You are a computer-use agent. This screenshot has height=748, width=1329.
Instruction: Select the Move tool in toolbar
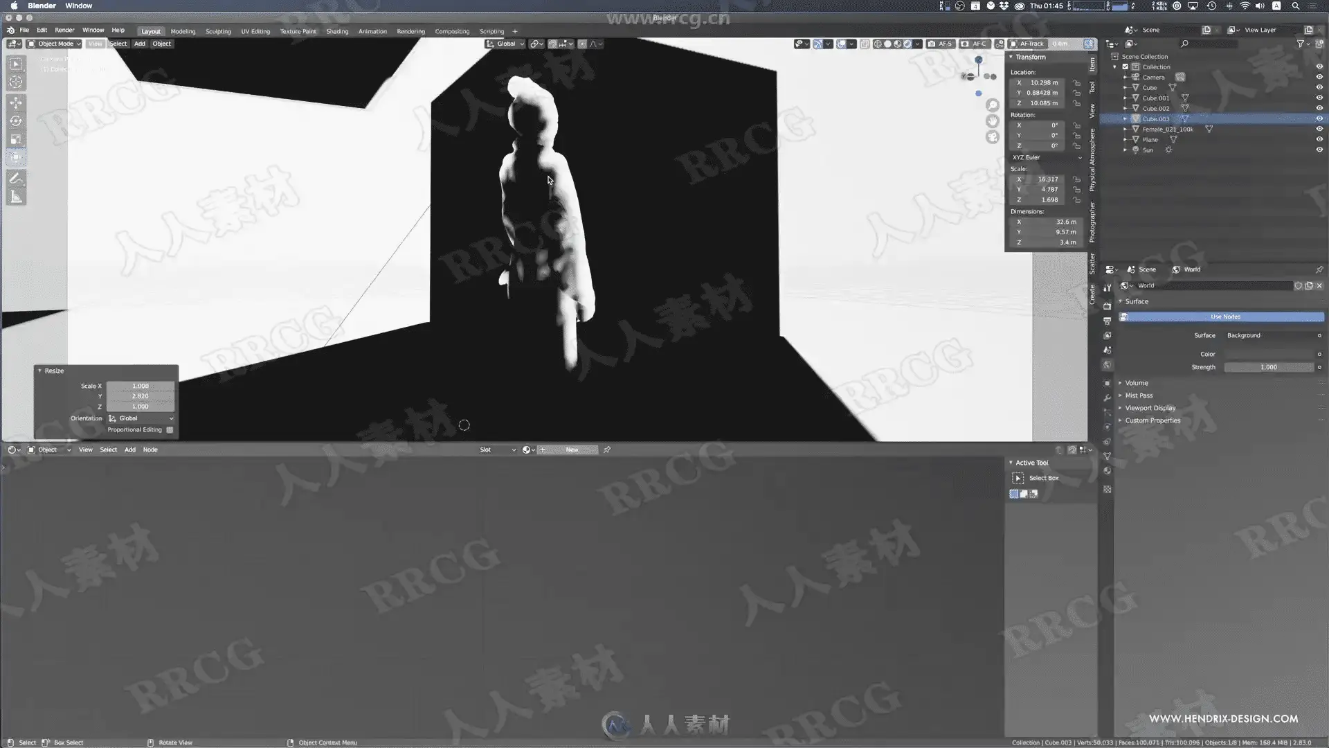point(16,103)
